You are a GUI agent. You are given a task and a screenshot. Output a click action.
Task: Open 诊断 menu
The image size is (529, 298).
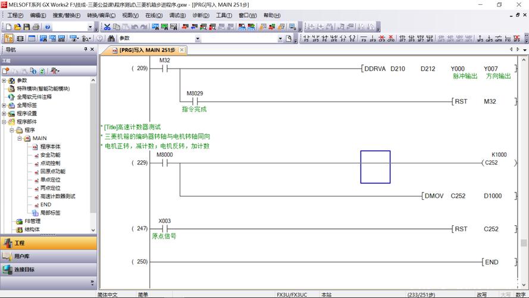click(x=201, y=15)
